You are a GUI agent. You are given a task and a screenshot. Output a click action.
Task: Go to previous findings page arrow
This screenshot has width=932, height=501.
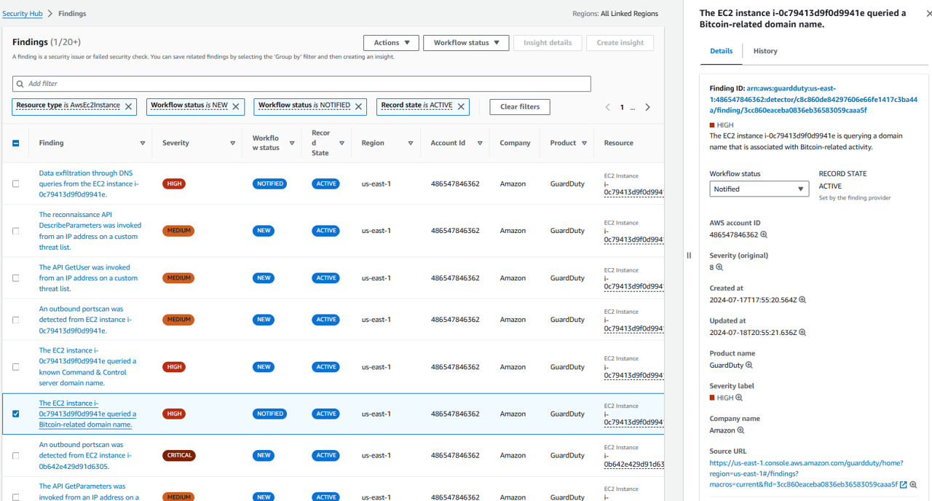click(608, 107)
